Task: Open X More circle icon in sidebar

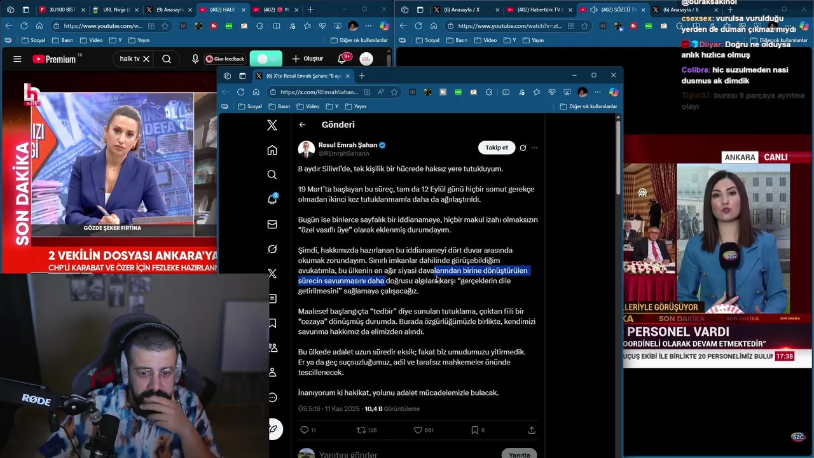Action: (272, 398)
